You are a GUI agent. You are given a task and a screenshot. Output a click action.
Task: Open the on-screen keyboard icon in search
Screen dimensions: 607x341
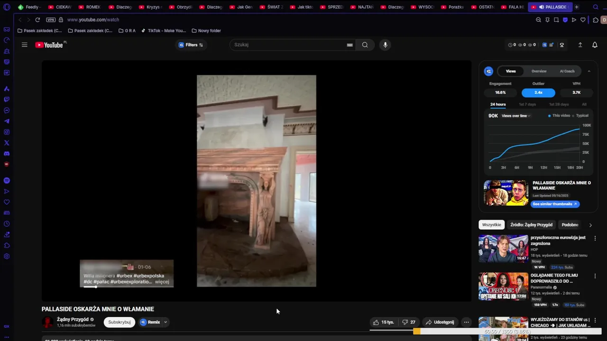tap(349, 45)
